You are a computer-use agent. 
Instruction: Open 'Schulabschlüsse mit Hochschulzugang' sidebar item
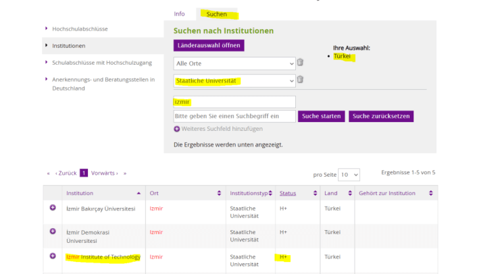(101, 63)
